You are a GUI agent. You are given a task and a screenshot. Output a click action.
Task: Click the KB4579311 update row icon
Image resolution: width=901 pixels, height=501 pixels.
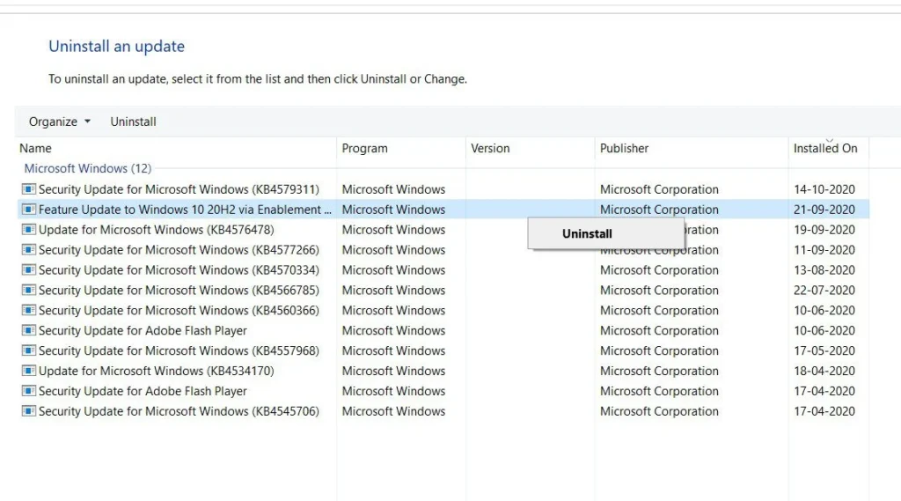29,189
